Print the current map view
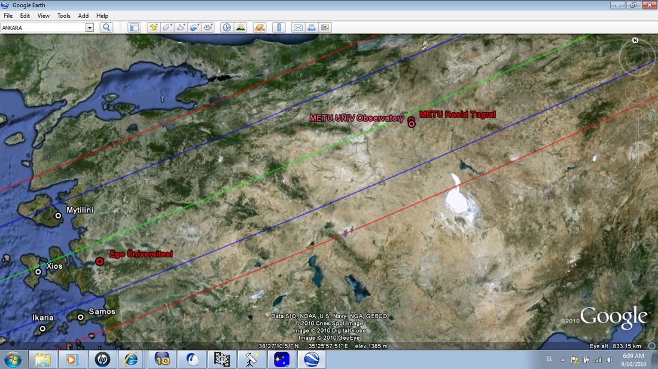Image resolution: width=658 pixels, height=369 pixels. point(311,27)
